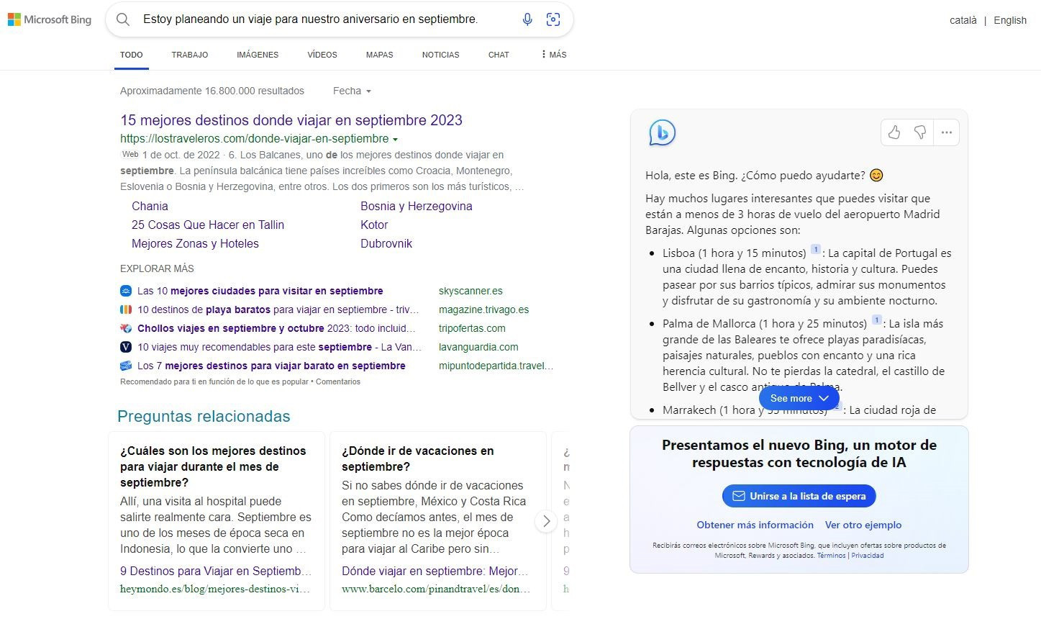Click the Tripofertas favicon beside Chollos viajes
Screen dimensions: 1041x619
(126, 328)
